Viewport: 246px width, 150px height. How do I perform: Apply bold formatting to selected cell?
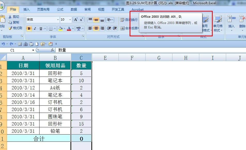29,28
